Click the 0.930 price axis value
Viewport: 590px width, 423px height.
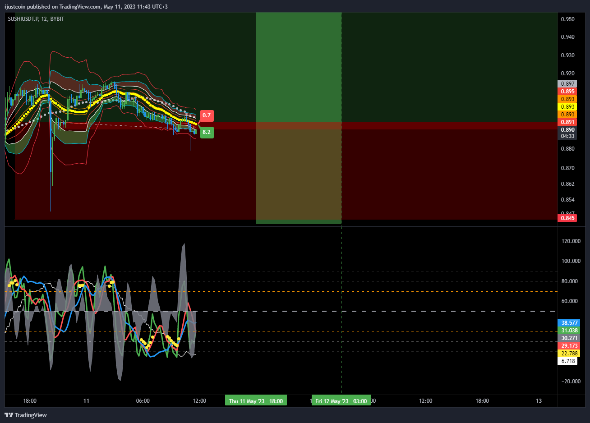(567, 55)
